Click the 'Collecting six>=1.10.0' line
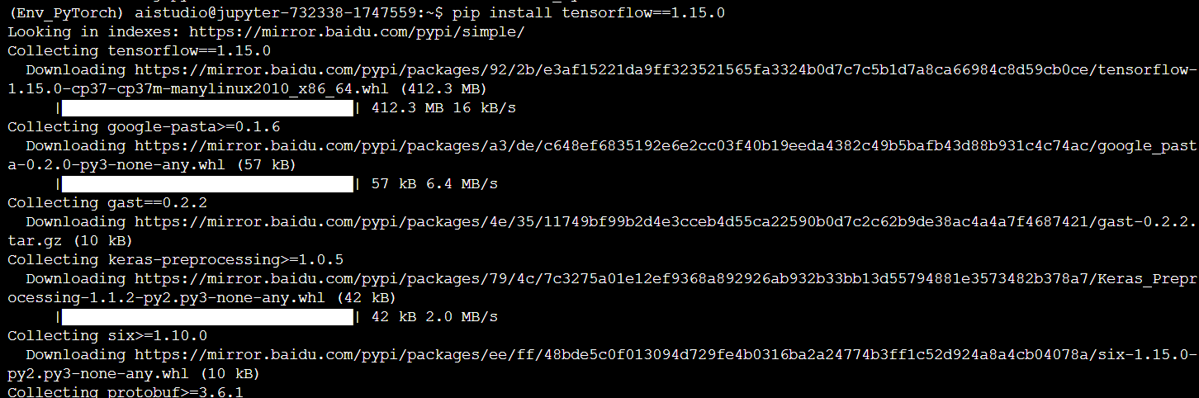Image resolution: width=1199 pixels, height=398 pixels. 107,336
